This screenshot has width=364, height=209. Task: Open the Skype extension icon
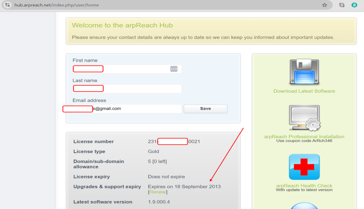(342, 5)
